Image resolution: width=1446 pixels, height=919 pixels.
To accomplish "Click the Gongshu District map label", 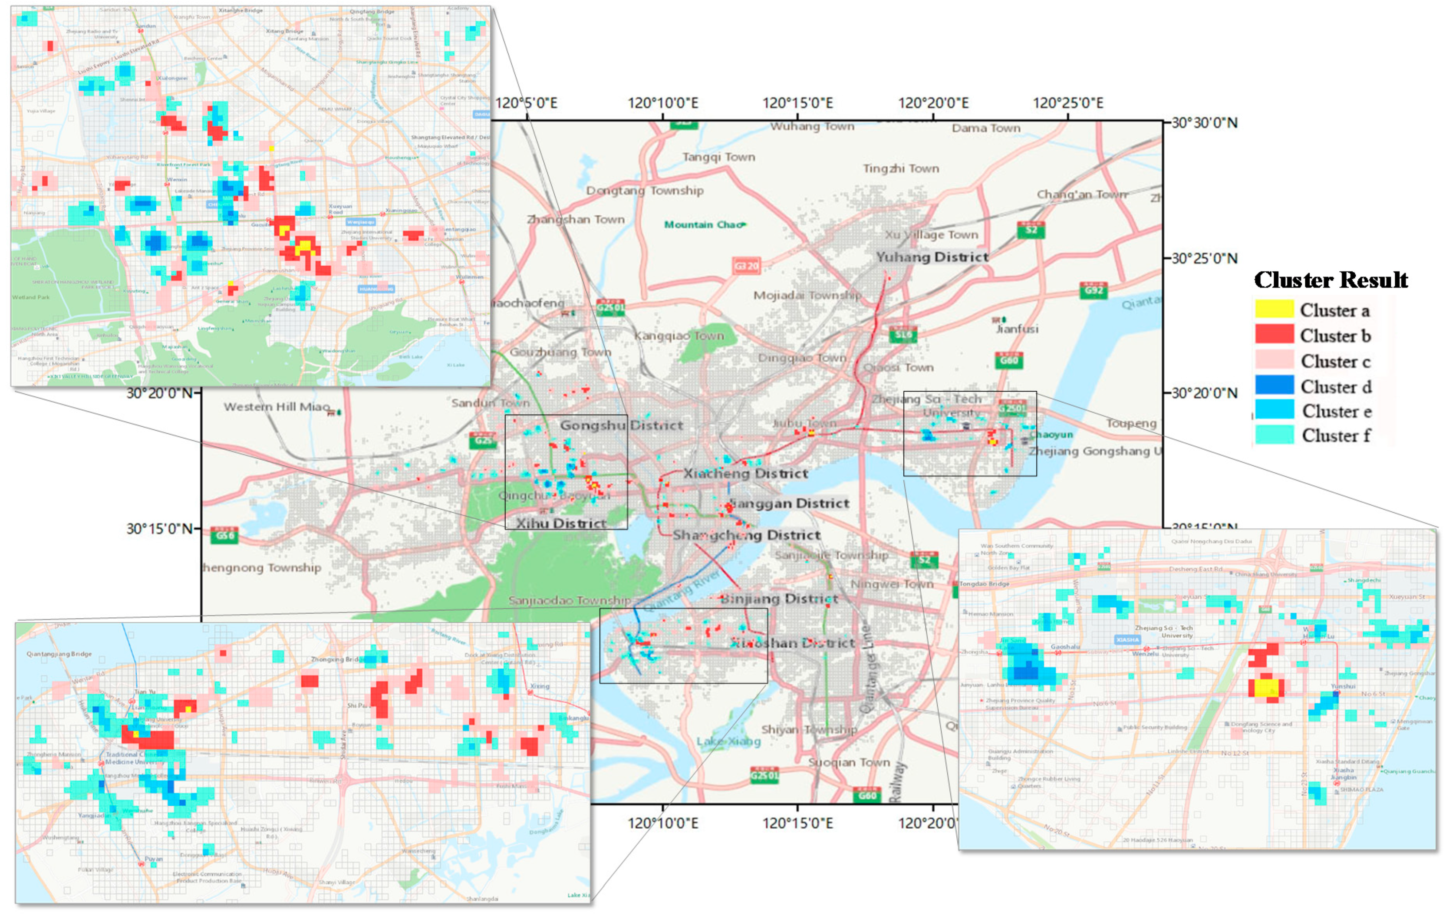I will tap(622, 425).
